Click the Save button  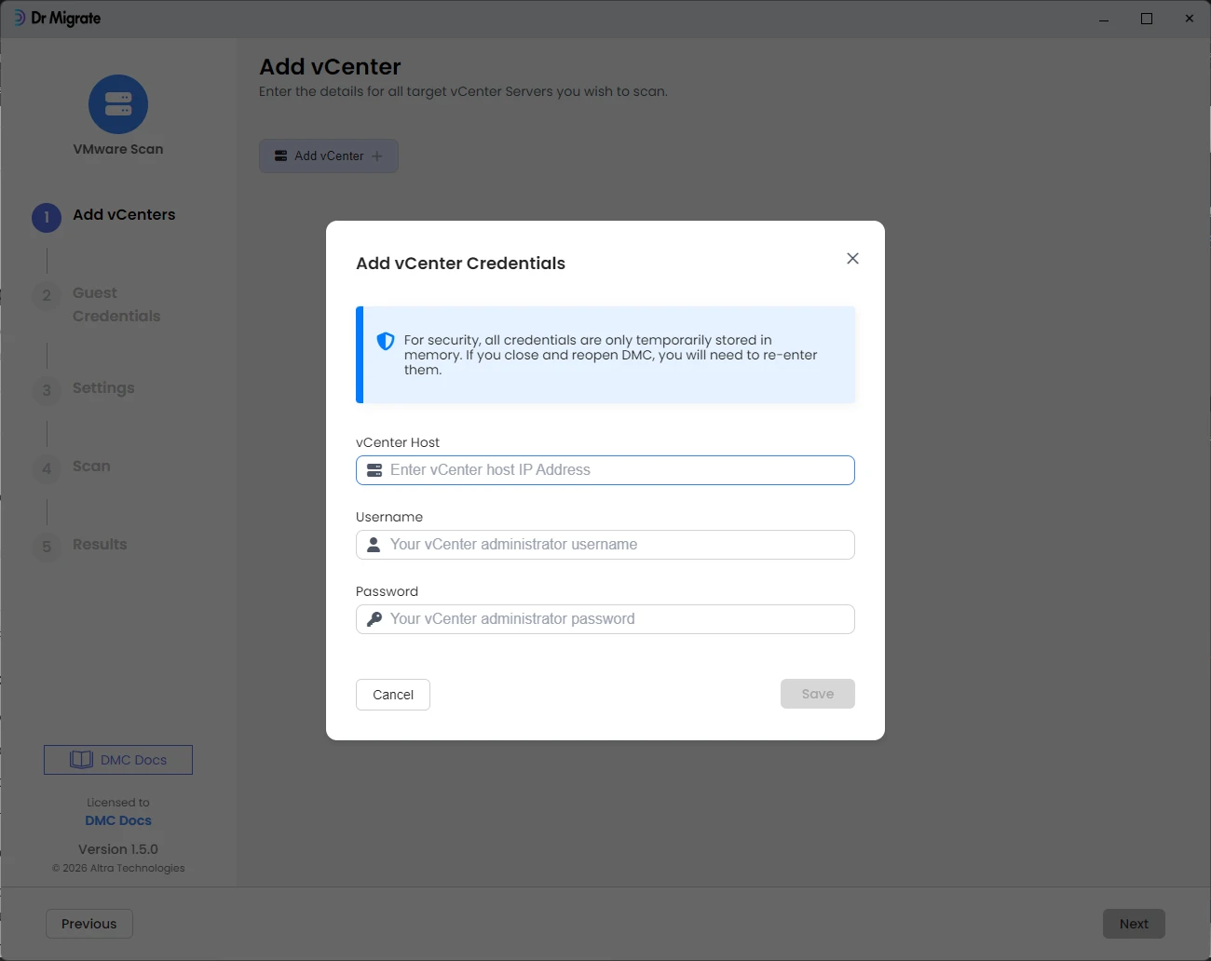[818, 694]
